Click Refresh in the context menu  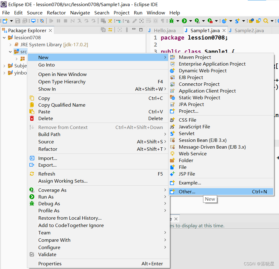98,174
